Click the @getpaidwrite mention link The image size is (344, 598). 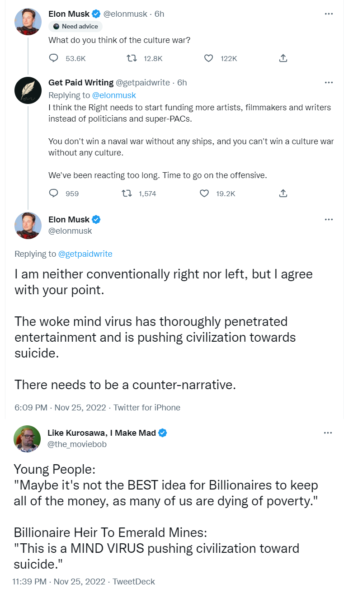click(x=85, y=254)
